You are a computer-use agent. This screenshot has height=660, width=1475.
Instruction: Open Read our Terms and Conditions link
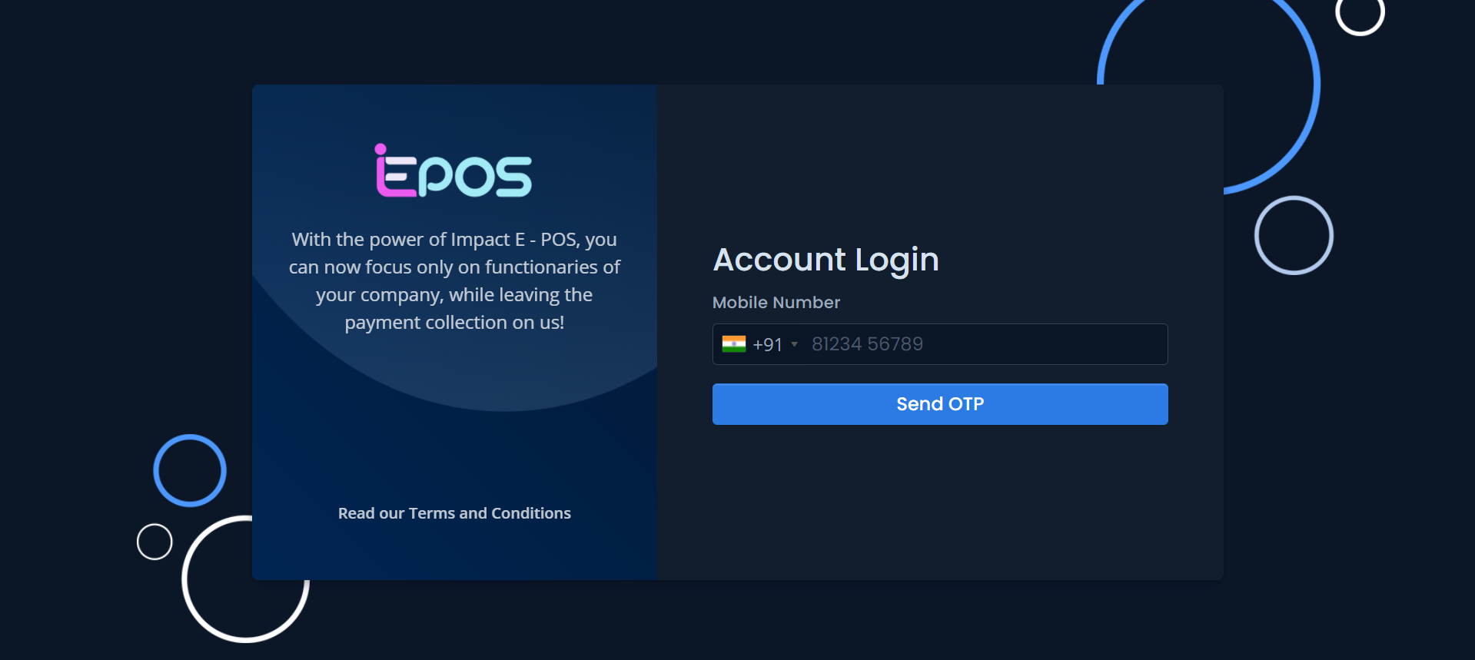454,513
